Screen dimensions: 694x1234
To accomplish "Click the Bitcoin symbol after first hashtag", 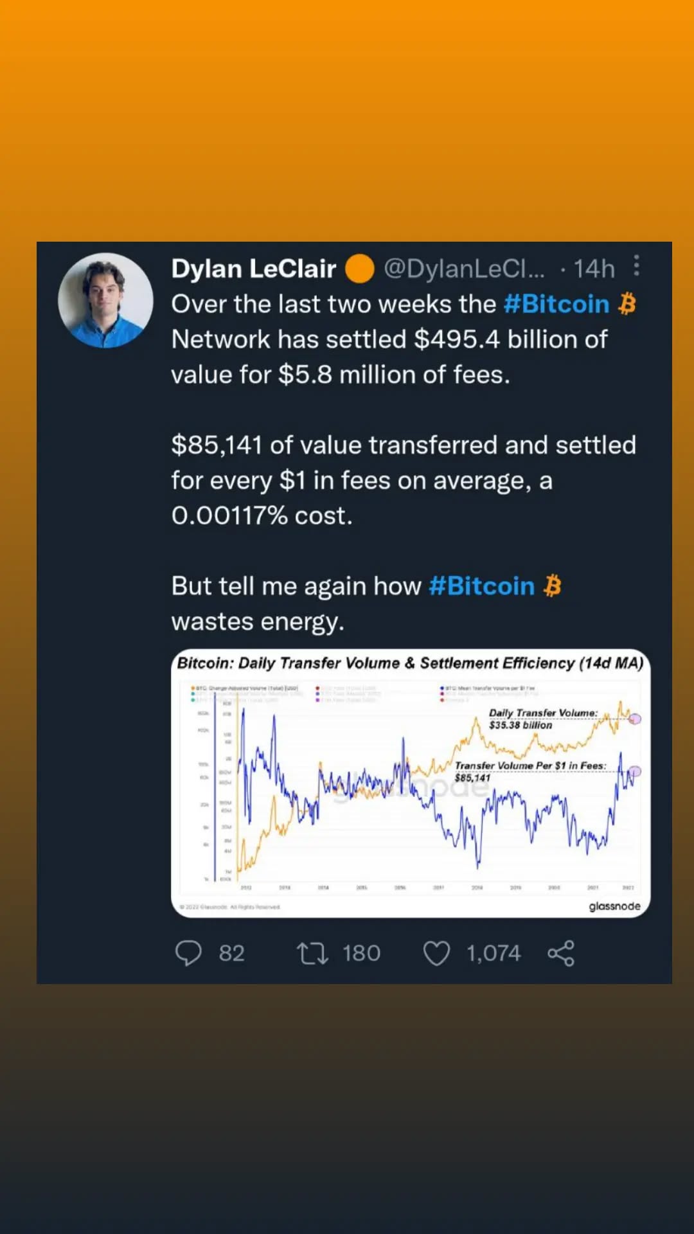I will click(x=627, y=304).
